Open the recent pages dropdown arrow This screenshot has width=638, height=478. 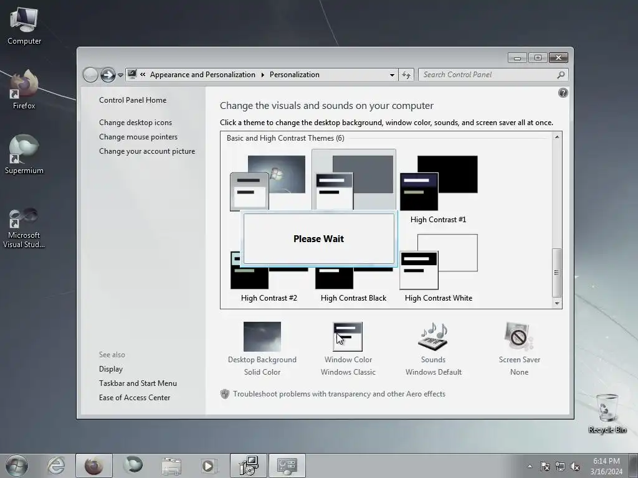coord(120,75)
